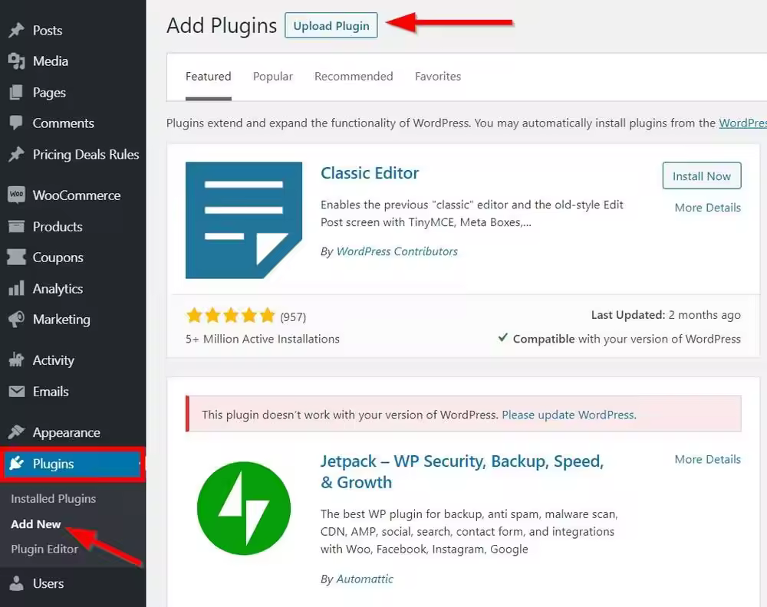767x607 pixels.
Task: Click the Users person icon
Action: pyautogui.click(x=16, y=583)
